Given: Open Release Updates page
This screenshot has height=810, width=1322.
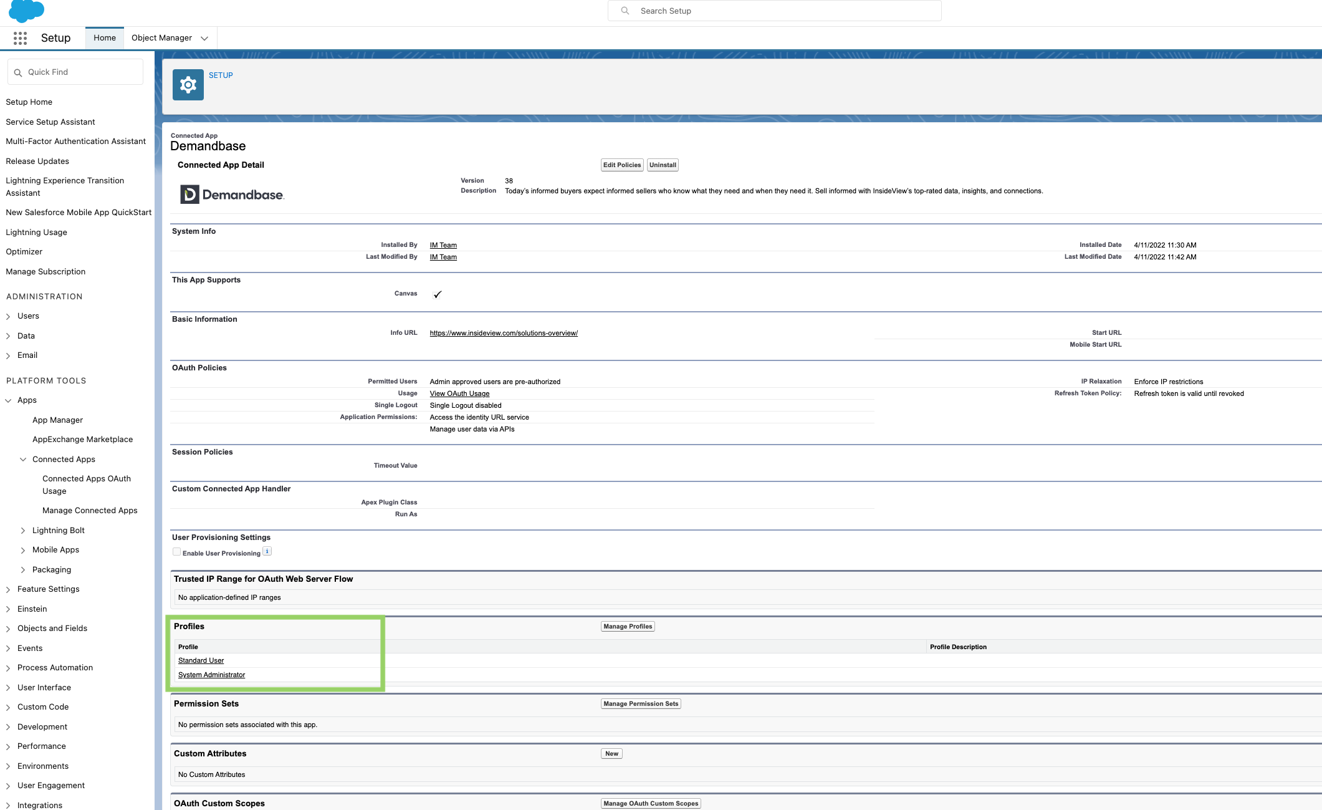Looking at the screenshot, I should (37, 162).
